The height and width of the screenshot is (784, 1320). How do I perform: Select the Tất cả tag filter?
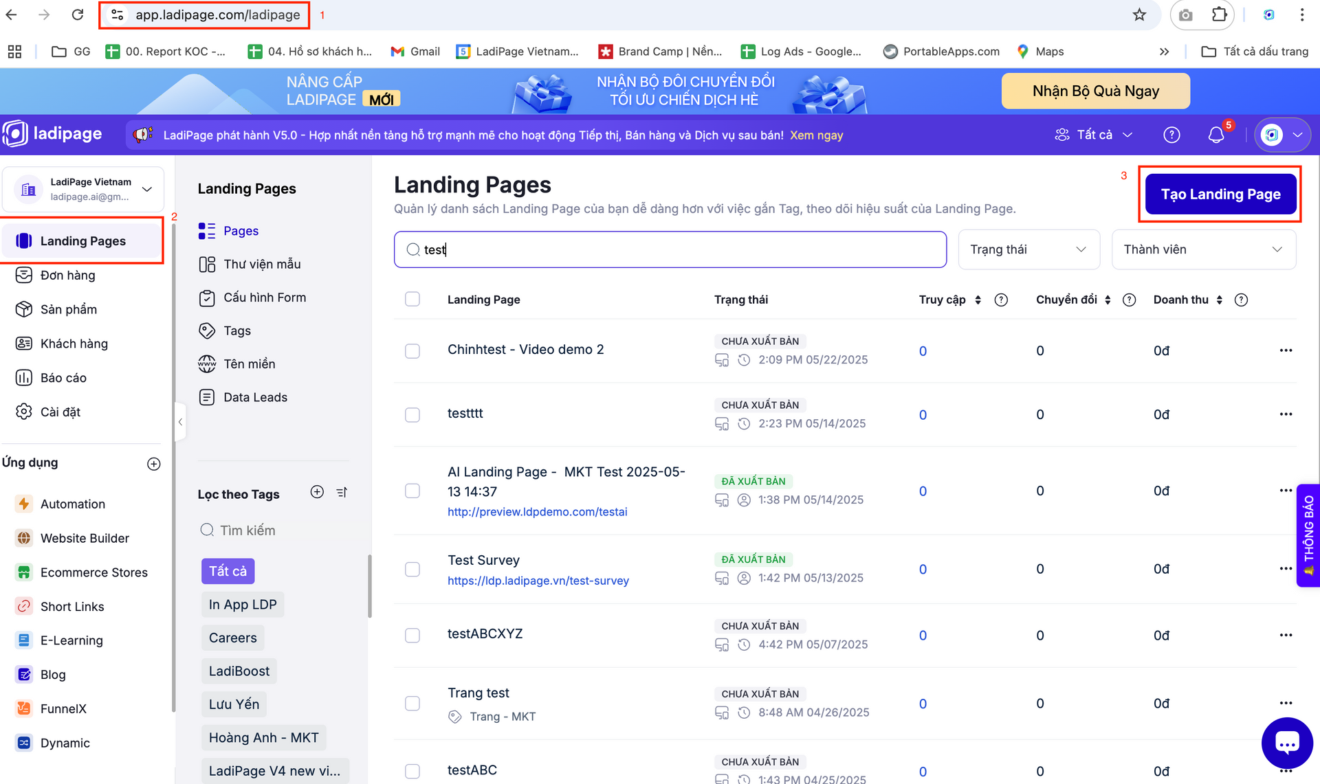(228, 571)
